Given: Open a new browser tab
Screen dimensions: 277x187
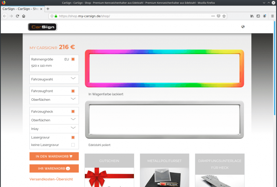Looking at the screenshot, I should pos(48,9).
